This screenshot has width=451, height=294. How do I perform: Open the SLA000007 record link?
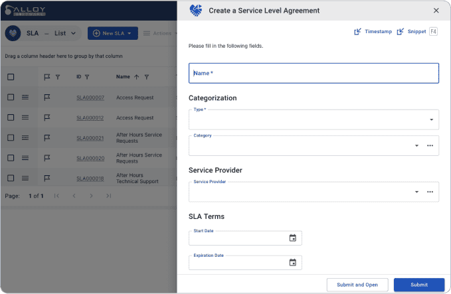[90, 98]
